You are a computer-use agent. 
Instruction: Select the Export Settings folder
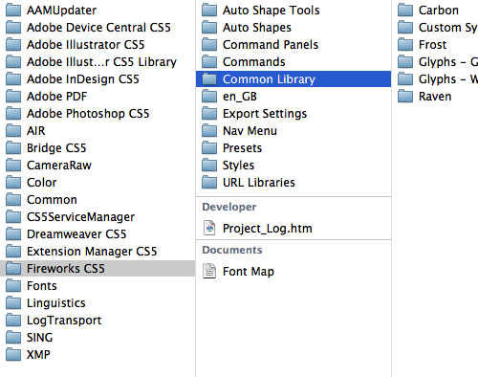293,114
